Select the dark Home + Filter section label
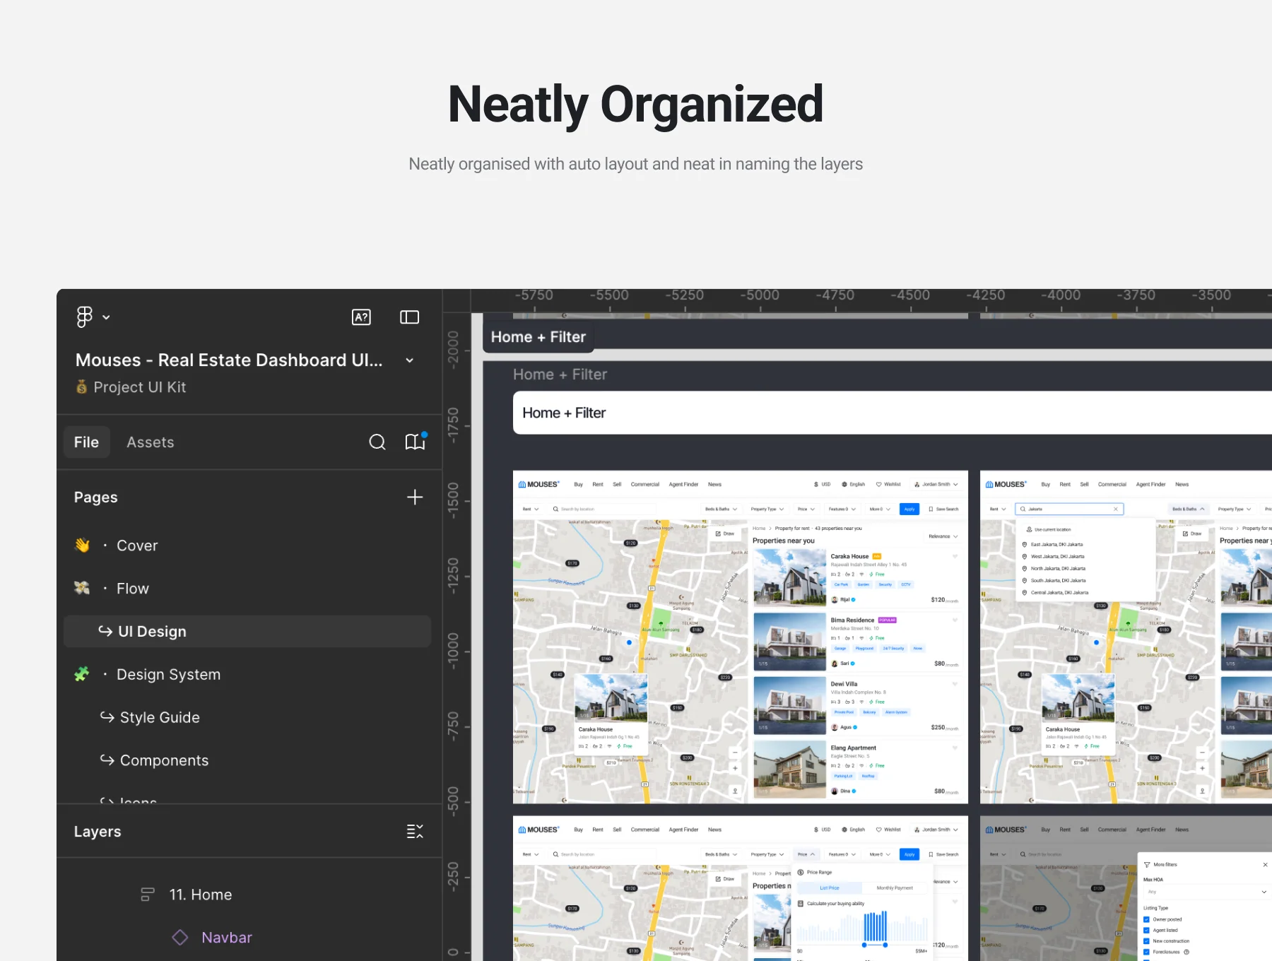 (x=538, y=337)
